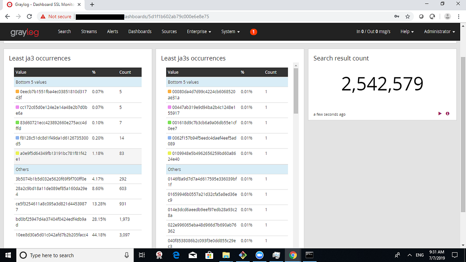The width and height of the screenshot is (466, 262).
Task: Open the Sources menu item
Action: pos(169,31)
